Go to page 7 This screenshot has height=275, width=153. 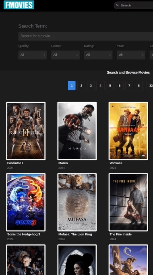coord(129,86)
